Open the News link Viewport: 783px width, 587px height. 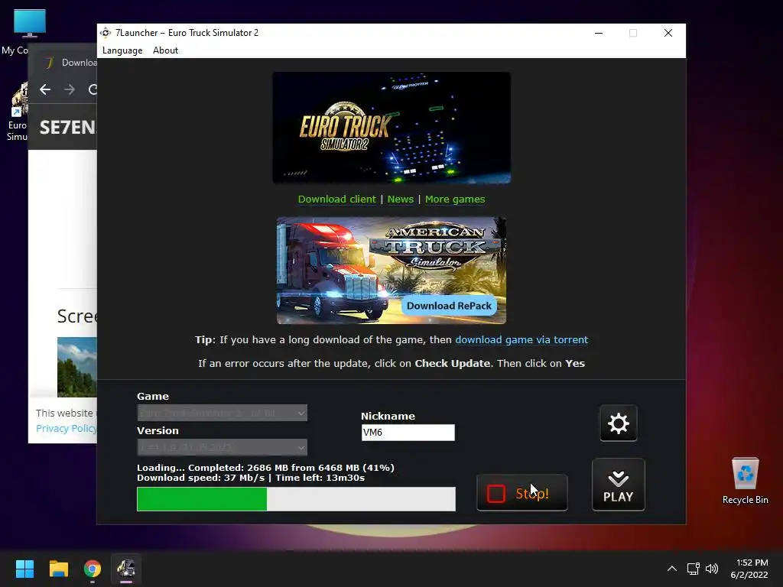401,199
